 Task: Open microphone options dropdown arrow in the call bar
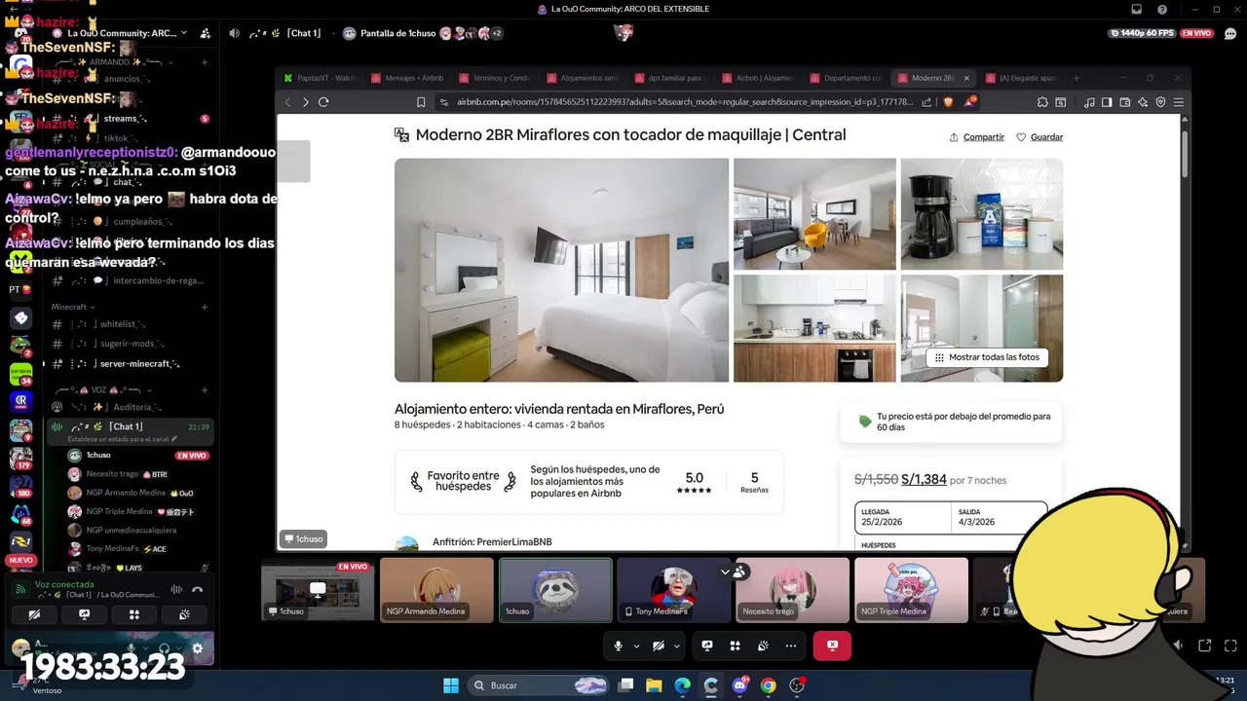636,646
